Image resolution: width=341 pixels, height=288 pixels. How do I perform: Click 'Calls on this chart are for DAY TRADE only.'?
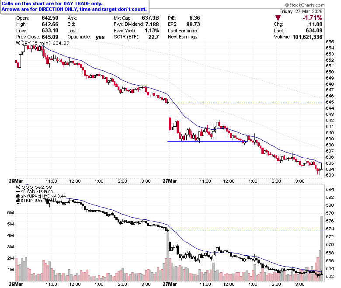52,3
